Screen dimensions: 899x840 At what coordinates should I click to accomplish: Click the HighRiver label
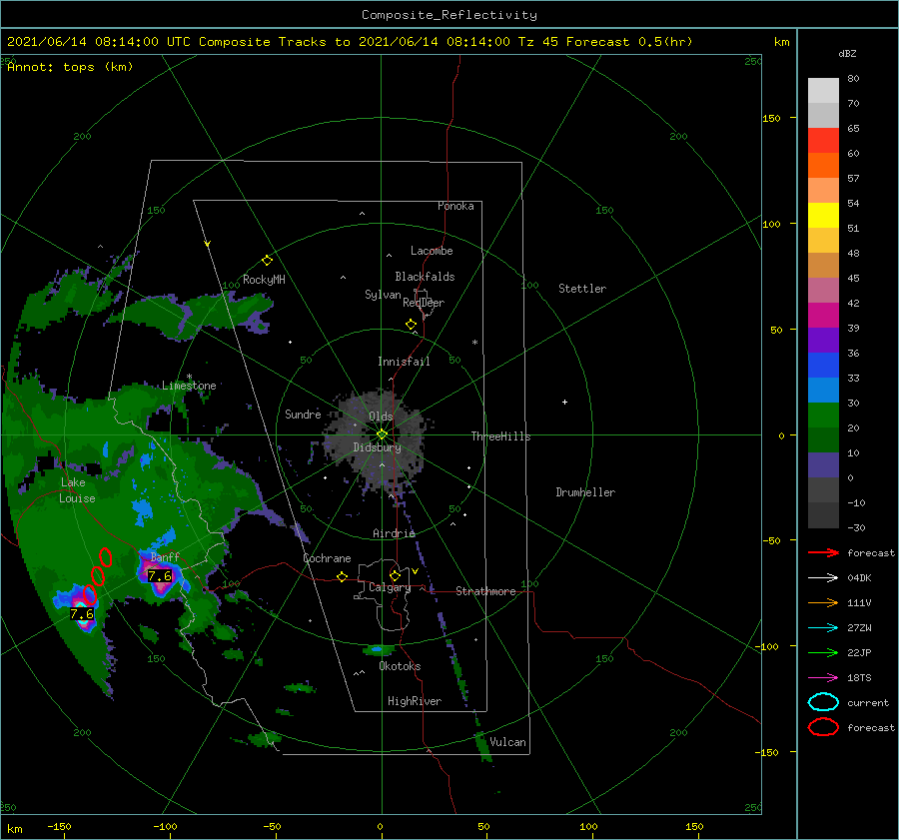pos(415,701)
